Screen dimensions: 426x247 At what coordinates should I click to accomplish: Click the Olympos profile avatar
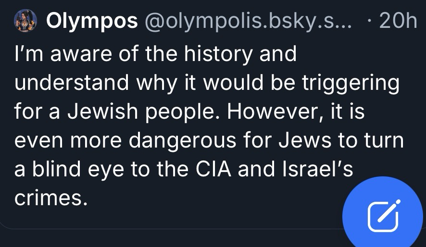coord(28,21)
